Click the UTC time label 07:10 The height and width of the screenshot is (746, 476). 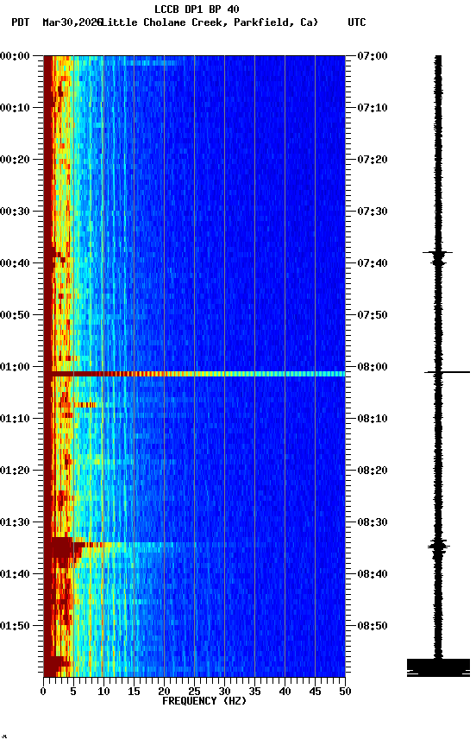tap(373, 108)
